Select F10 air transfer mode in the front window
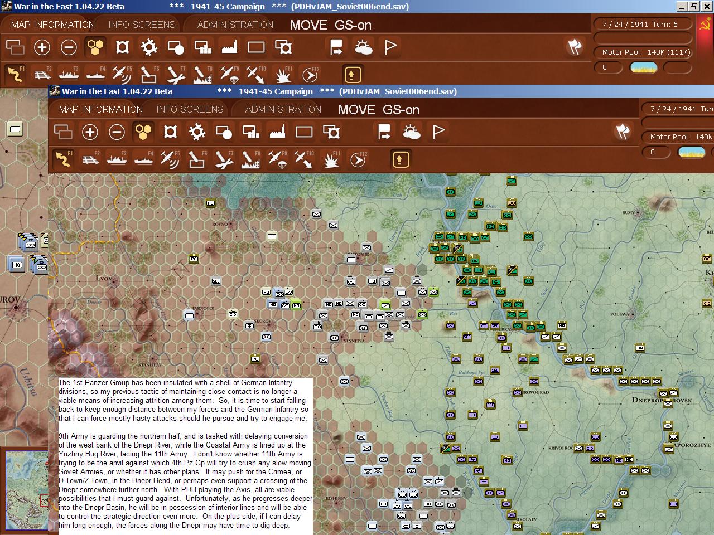 pyautogui.click(x=304, y=159)
